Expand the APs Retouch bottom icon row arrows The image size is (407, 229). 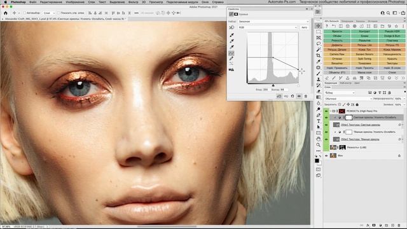point(403,78)
